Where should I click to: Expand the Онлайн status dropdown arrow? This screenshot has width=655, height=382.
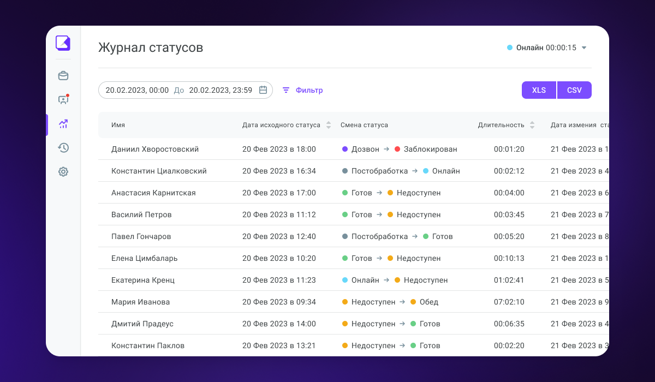584,47
